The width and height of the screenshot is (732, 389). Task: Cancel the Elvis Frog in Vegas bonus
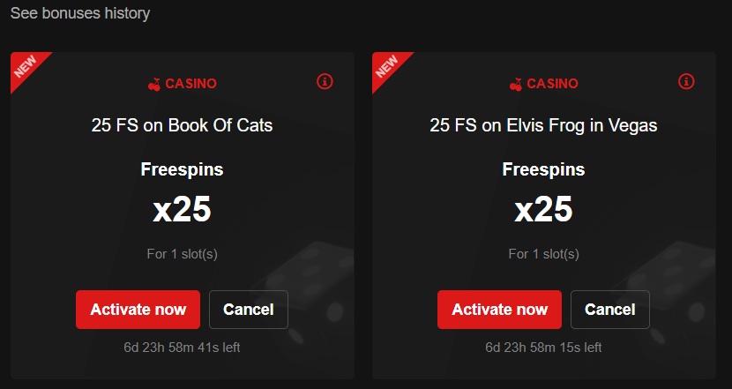(609, 310)
